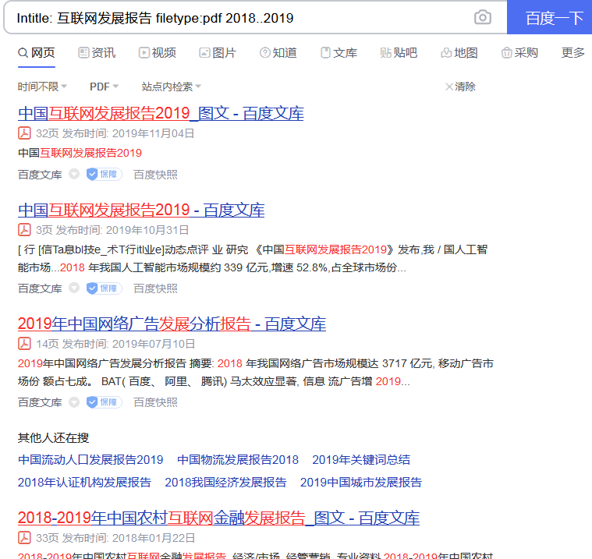Click the 更多 tab for more categories
The width and height of the screenshot is (592, 559).
tap(573, 53)
